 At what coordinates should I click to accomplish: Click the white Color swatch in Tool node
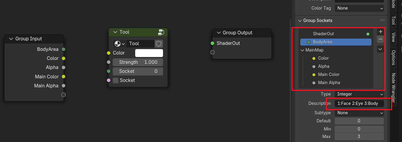(x=149, y=53)
